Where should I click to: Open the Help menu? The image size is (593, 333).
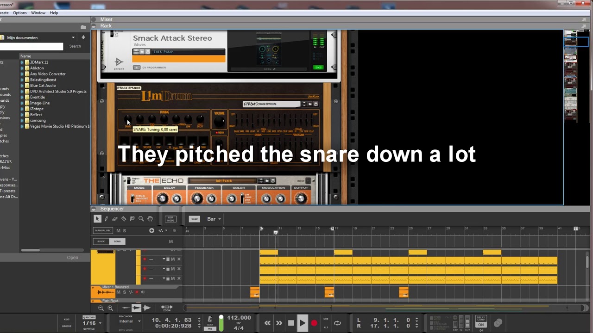[54, 13]
